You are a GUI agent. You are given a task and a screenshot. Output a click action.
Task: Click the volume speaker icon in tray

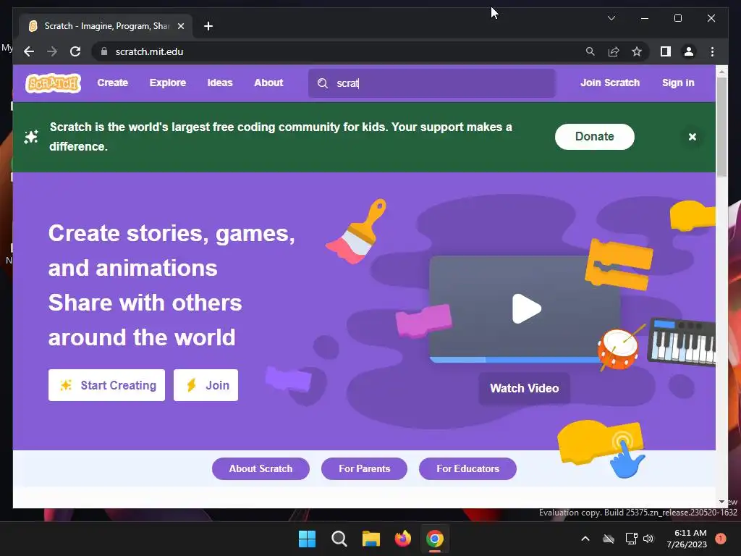(x=648, y=539)
